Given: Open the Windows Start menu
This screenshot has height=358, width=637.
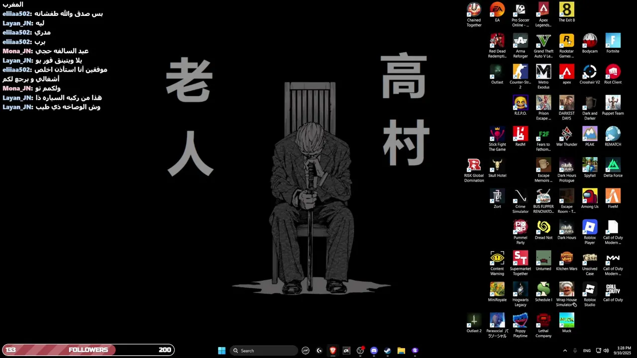Looking at the screenshot, I should 221,351.
